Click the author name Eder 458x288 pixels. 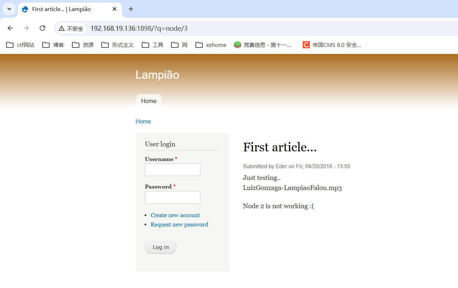281,166
